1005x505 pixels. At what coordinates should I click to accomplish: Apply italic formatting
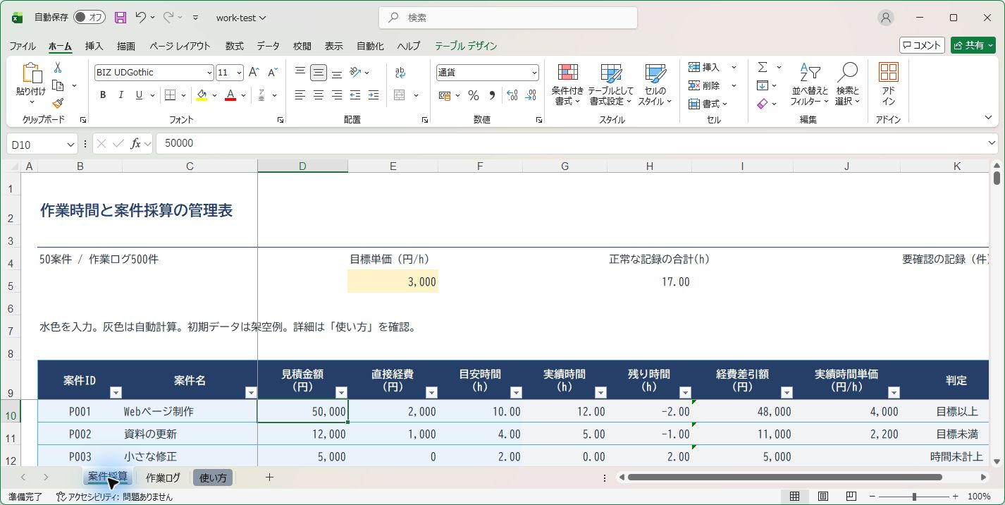pyautogui.click(x=121, y=95)
